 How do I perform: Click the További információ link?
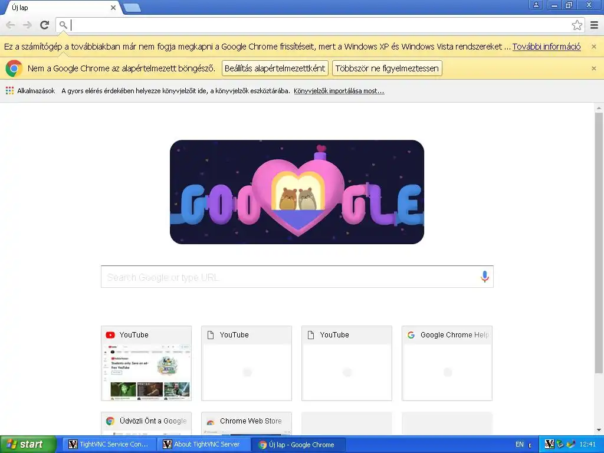(x=546, y=47)
